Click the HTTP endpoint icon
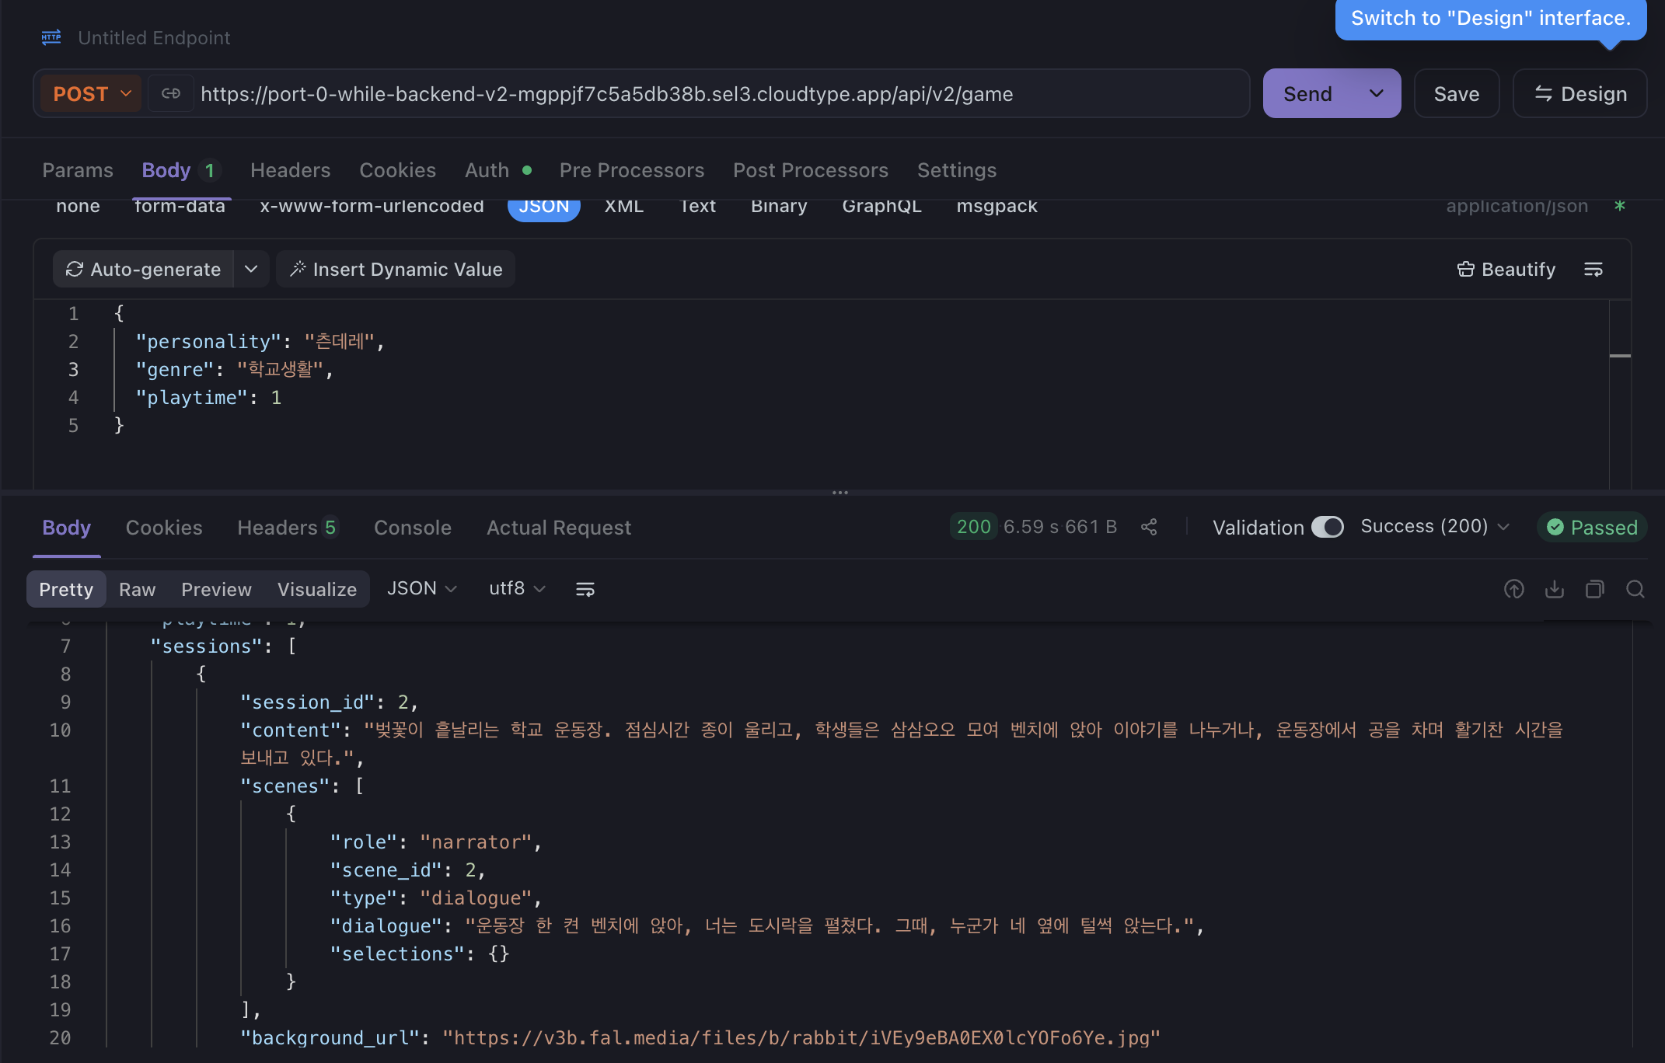Screen dimensions: 1665x1063 [51, 37]
